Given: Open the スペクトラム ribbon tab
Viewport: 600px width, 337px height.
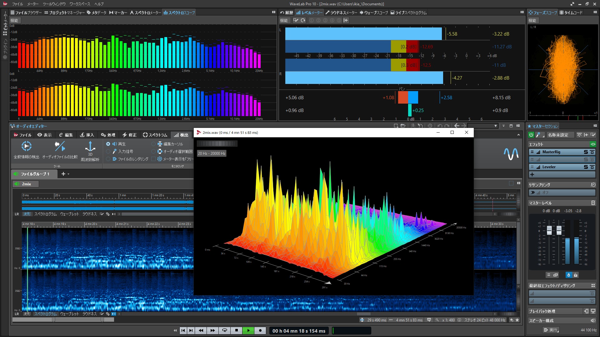Looking at the screenshot, I should [155, 135].
